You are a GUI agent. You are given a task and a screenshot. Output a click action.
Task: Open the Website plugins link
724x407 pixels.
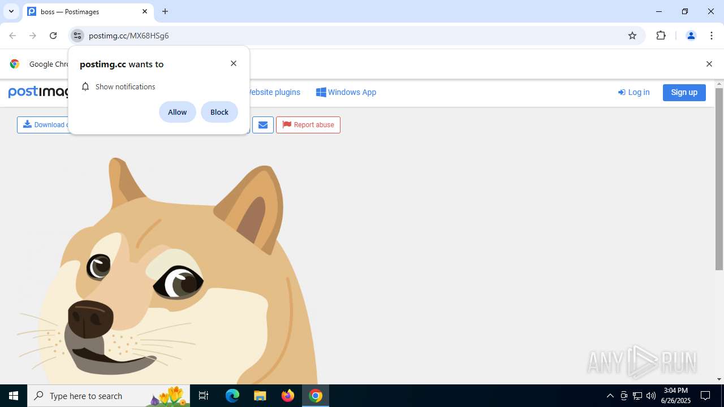point(274,92)
